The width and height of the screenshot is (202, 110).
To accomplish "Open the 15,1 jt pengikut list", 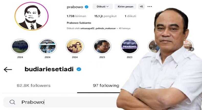I will (x=105, y=16).
